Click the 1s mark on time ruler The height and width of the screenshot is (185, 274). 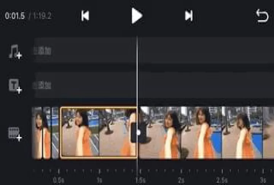tap(99, 179)
